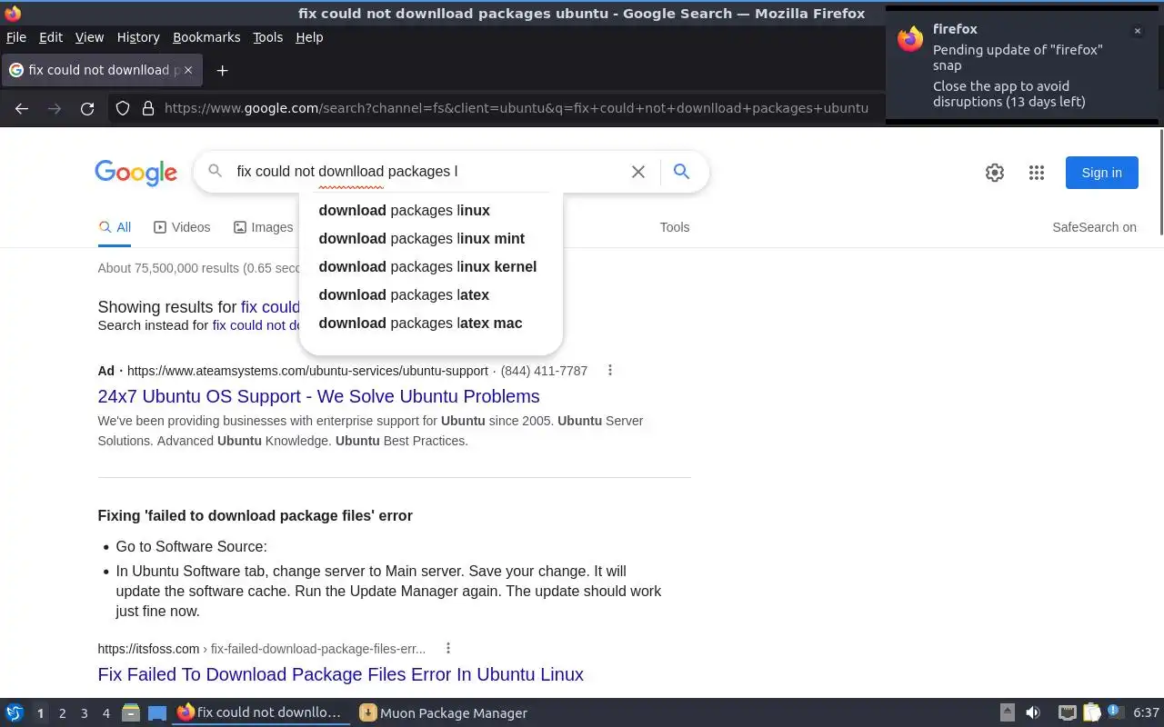
Task: Open the file manager from the panel
Action: click(x=130, y=713)
